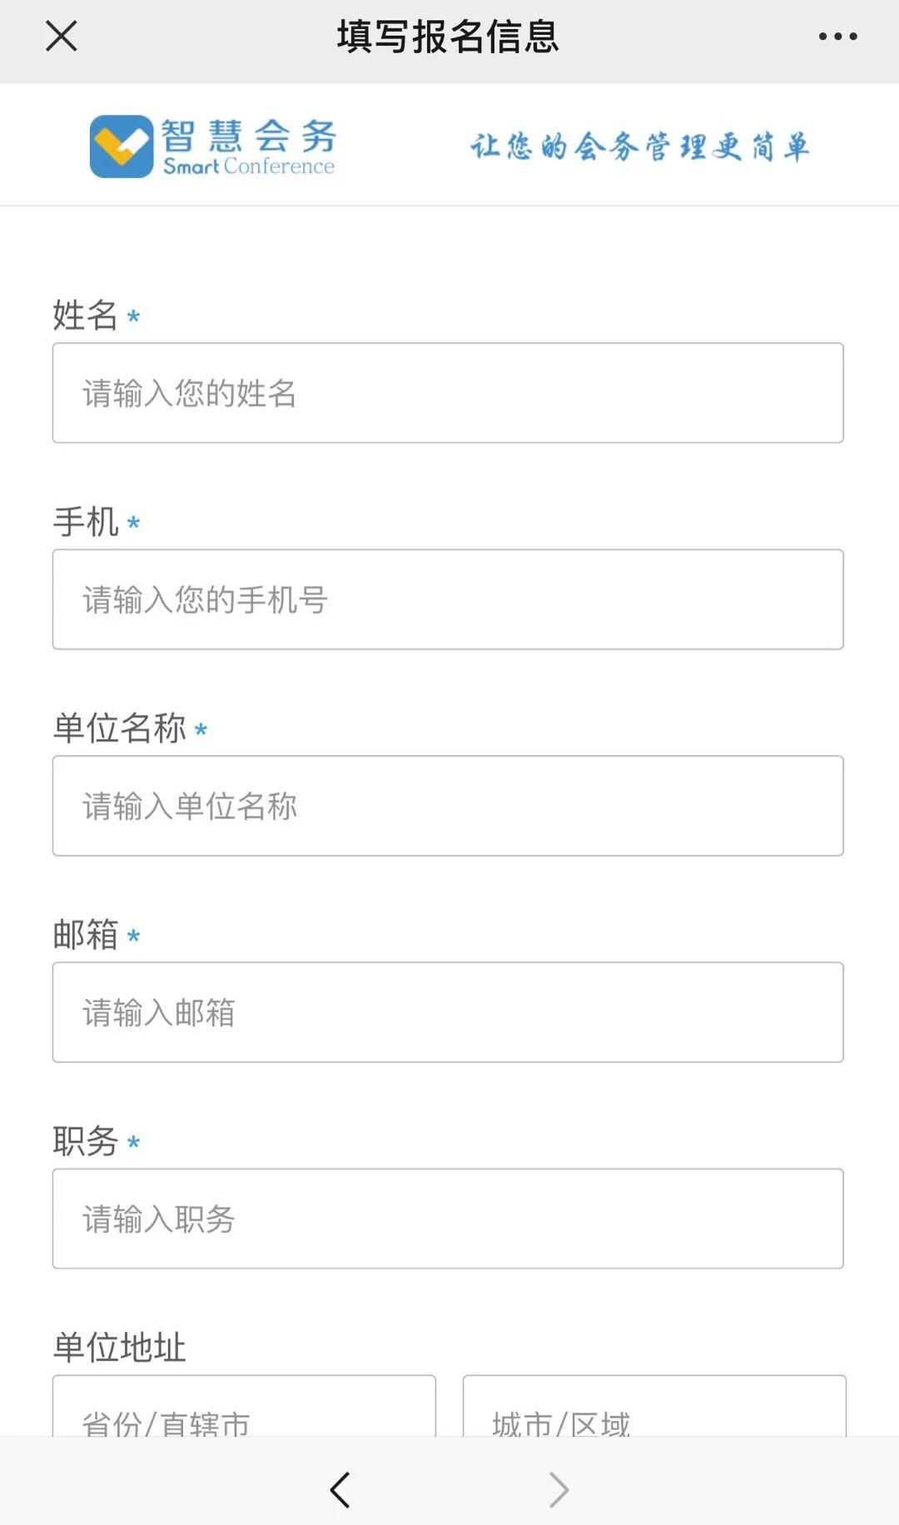Click the blue handwritten slogan banner

tap(639, 147)
